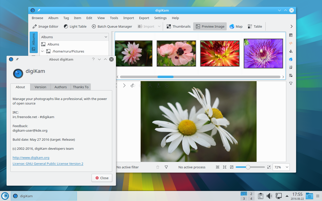
Task: Toggle the Albums left sidebar tab
Action: tap(34, 42)
